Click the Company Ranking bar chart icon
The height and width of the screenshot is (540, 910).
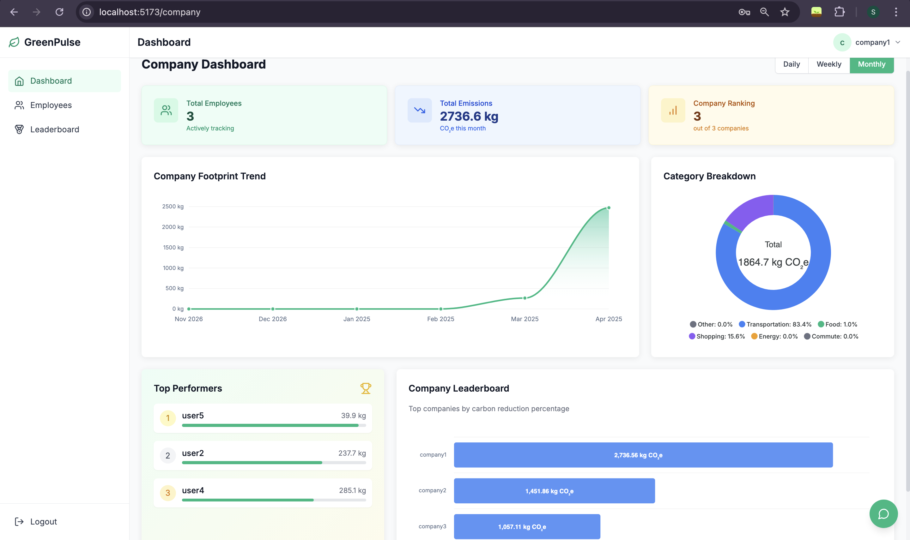[673, 110]
